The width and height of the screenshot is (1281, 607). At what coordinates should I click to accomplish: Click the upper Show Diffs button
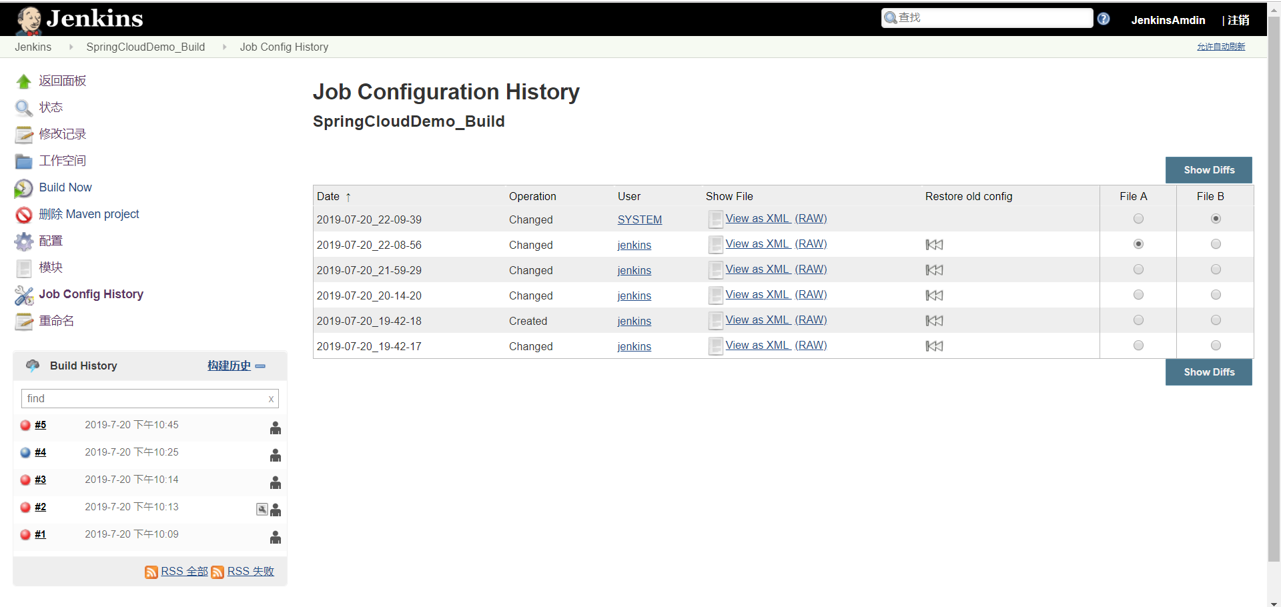[1209, 170]
